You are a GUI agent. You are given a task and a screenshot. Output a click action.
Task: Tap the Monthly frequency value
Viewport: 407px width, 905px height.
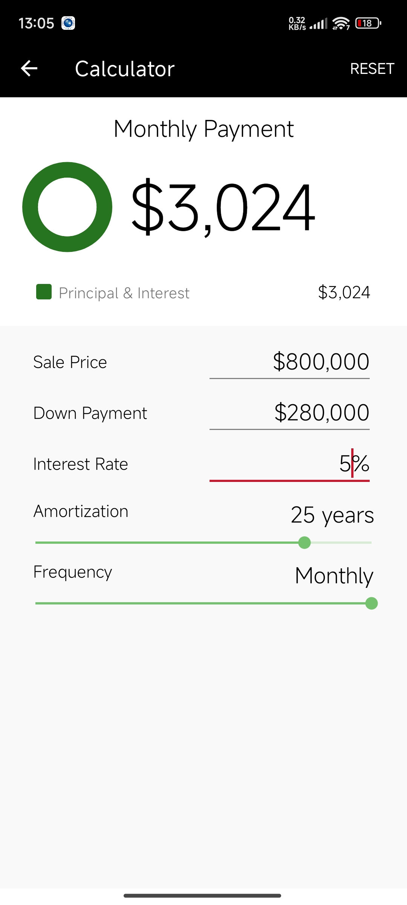click(334, 576)
